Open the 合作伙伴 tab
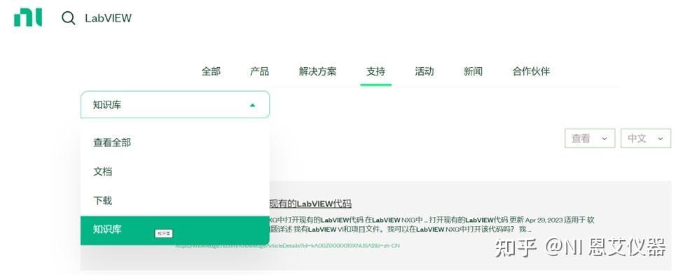 coord(531,71)
